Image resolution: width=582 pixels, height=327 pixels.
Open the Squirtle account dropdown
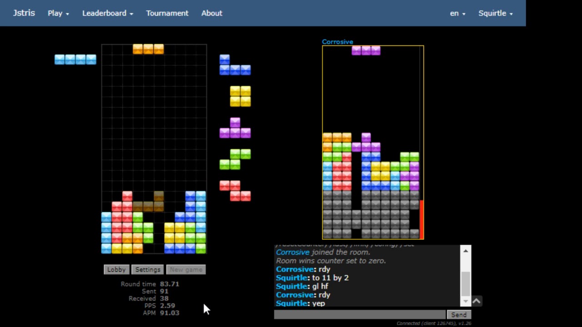(x=496, y=13)
